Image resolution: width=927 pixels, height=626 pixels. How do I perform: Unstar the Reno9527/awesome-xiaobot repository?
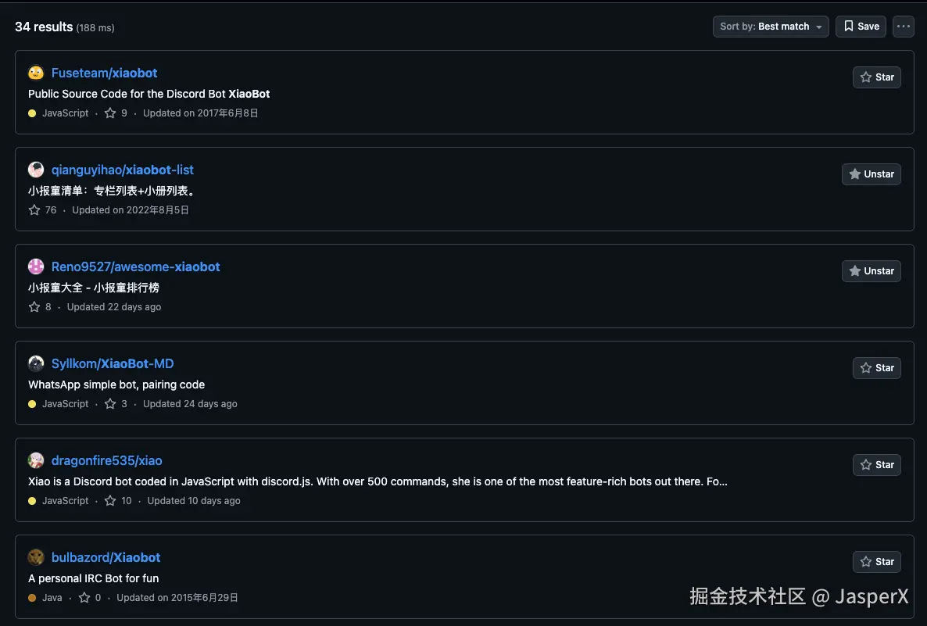(x=871, y=270)
